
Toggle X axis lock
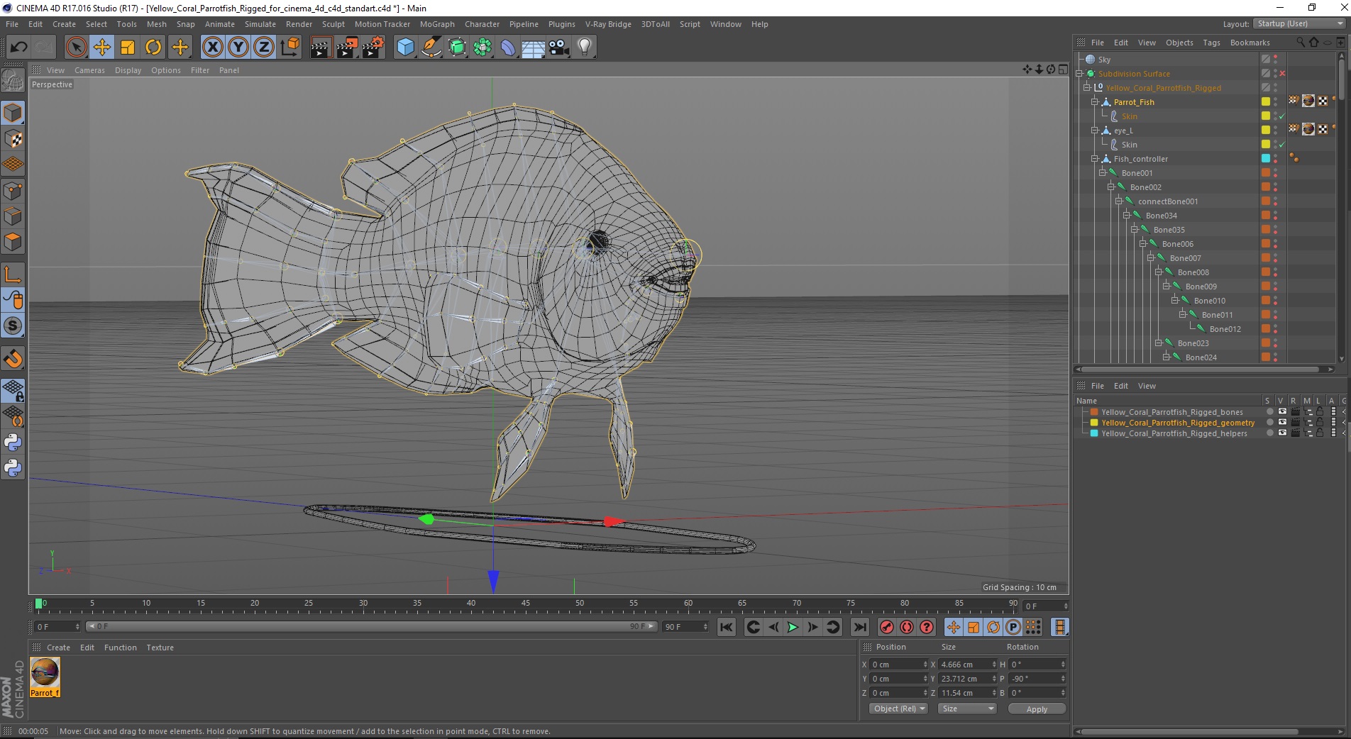[212, 48]
